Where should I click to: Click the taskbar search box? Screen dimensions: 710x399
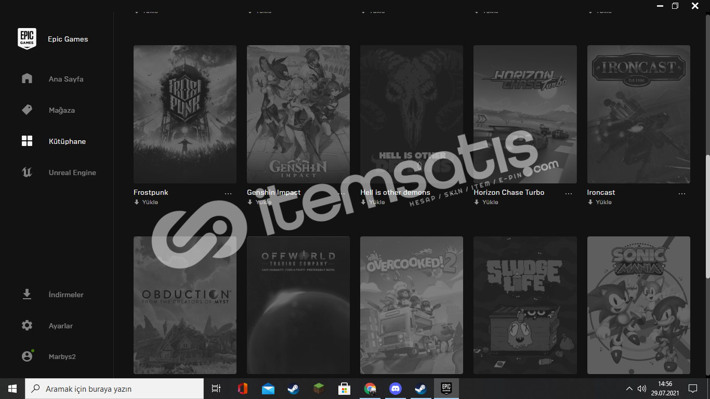click(x=114, y=389)
